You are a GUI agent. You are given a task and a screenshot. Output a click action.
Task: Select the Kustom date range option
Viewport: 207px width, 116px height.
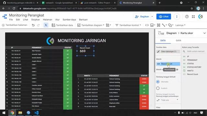click(158, 88)
